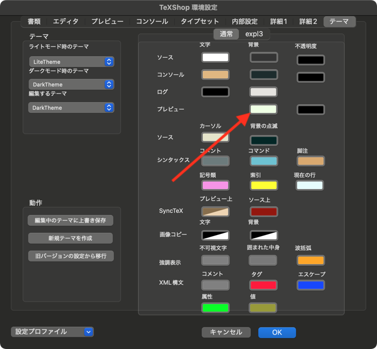Open the エディタ tab
Screen dimensions: 377x349
66,22
